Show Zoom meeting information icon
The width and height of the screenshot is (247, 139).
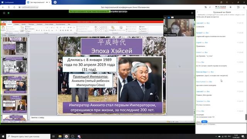(x=4, y=13)
